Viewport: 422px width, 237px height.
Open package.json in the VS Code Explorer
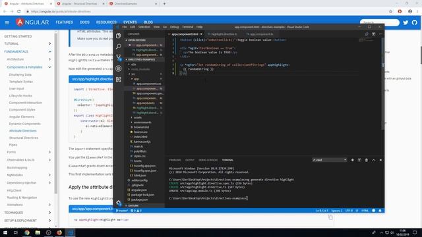tap(139, 199)
